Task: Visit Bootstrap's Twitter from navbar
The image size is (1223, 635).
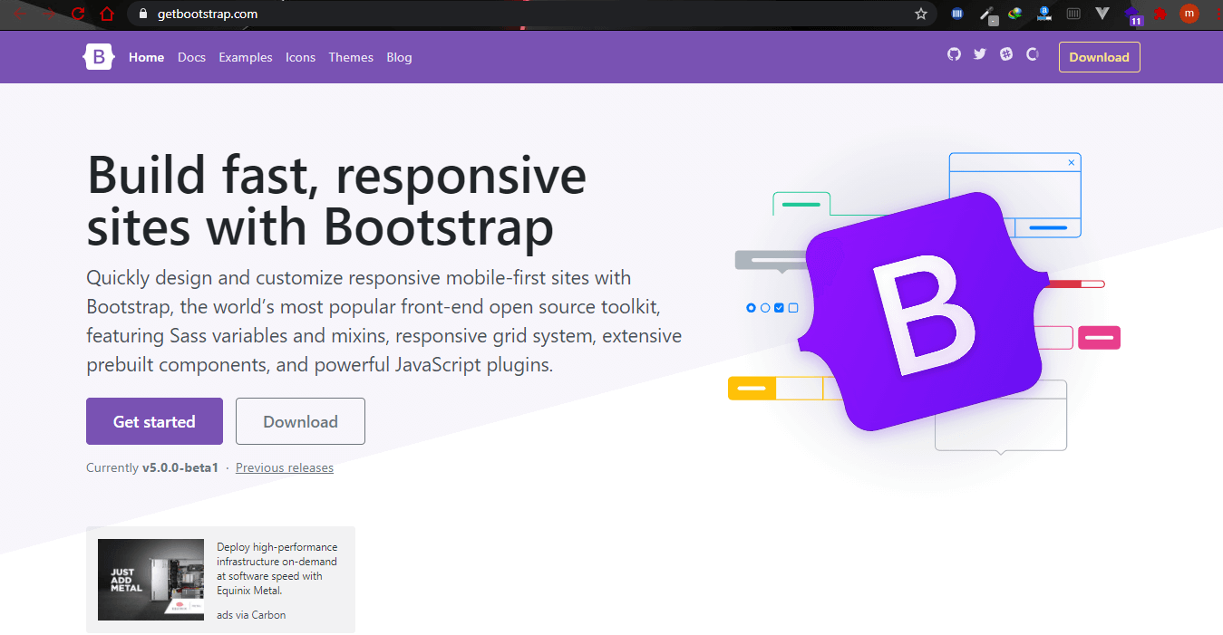Action: pyautogui.click(x=979, y=56)
